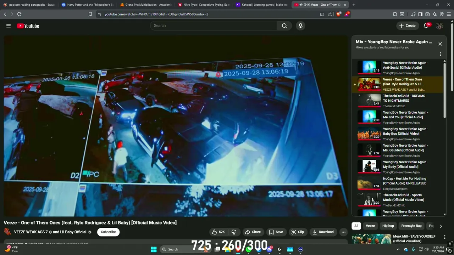Click the search magnifier button

(284, 25)
